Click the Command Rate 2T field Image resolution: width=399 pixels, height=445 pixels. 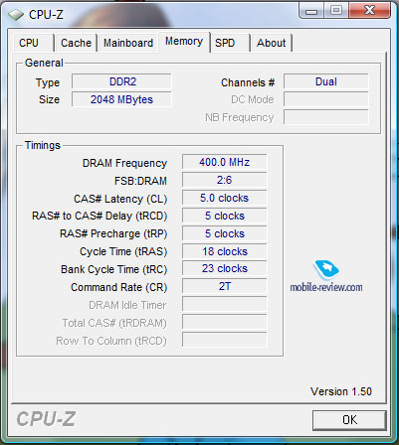point(224,286)
